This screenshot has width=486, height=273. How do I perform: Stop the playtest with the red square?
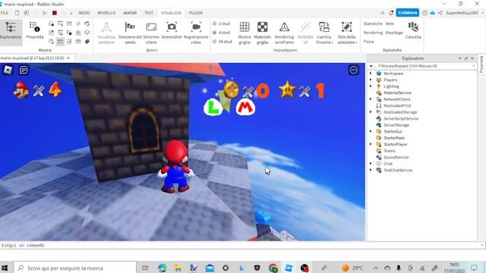pos(55,13)
